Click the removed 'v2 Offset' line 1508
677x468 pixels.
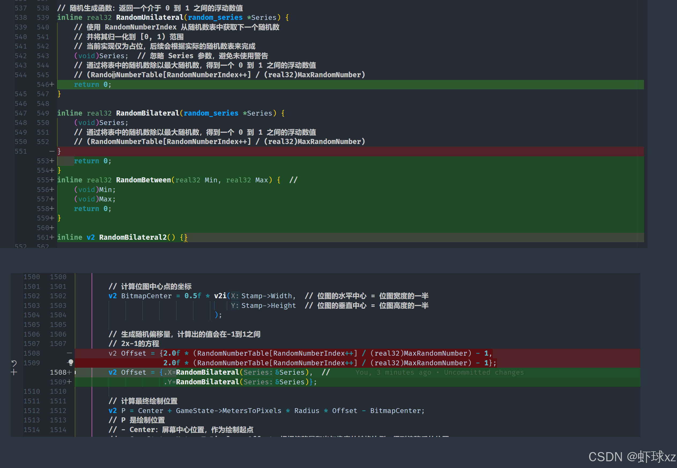click(x=358, y=353)
